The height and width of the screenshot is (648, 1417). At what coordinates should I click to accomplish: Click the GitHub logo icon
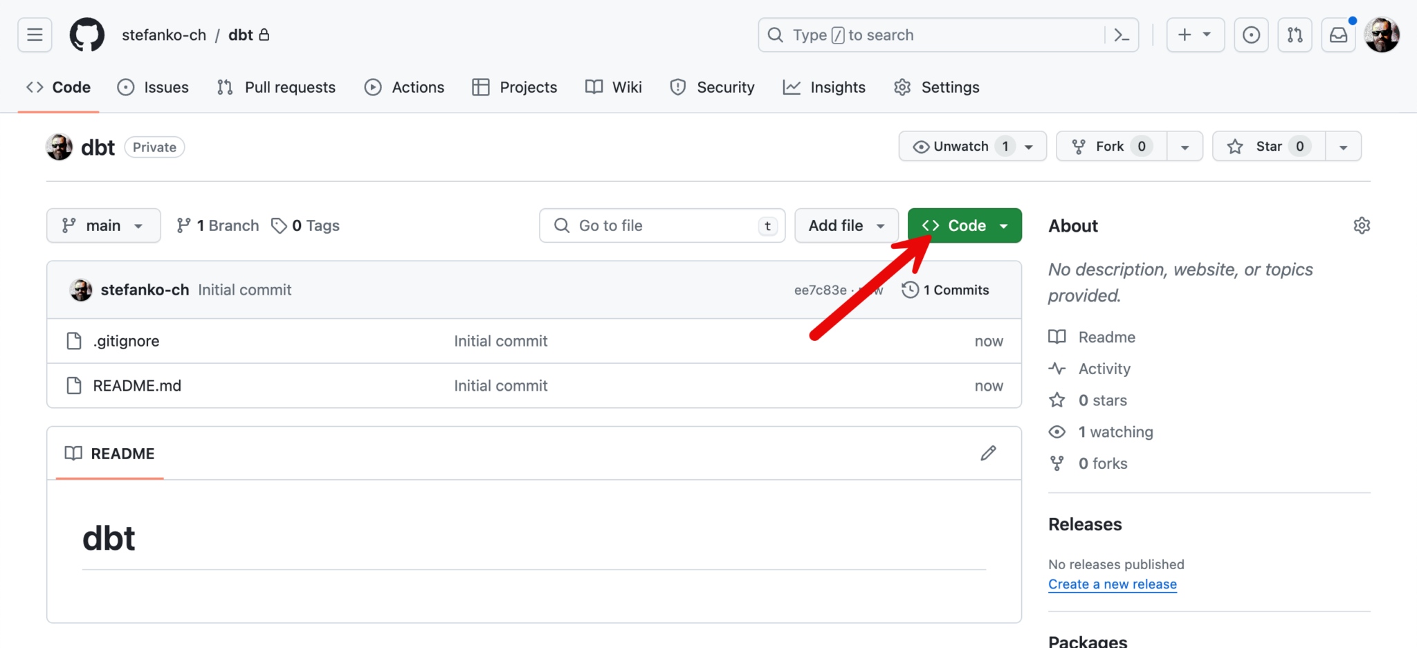(87, 35)
